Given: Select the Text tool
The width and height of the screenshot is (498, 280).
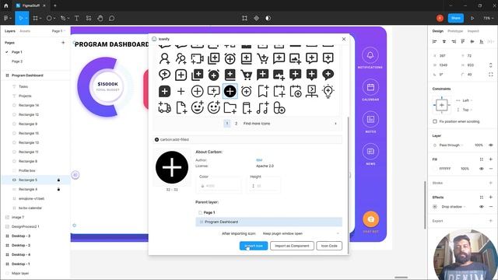Looking at the screenshot, I should 76,18.
